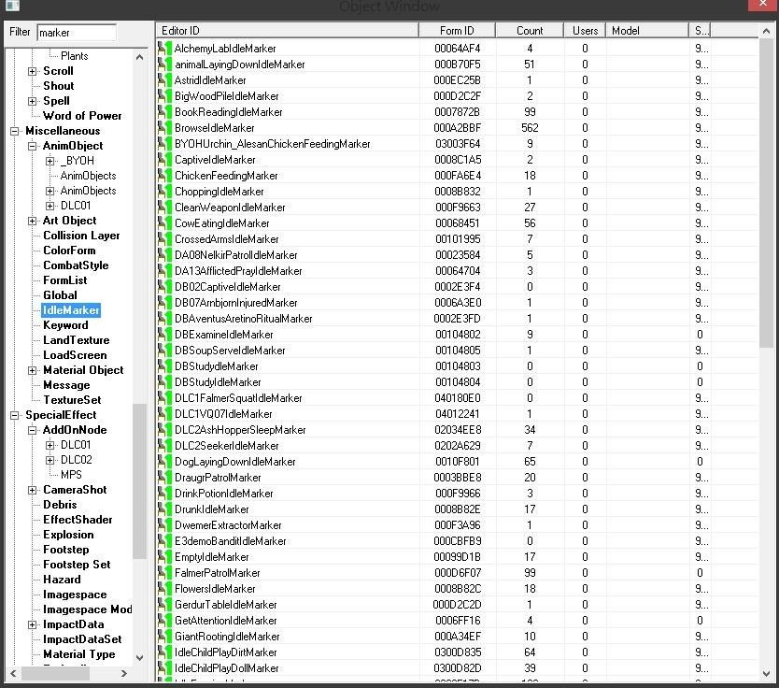779x688 pixels.
Task: Collapse the AnimObject node
Action: coord(33,146)
